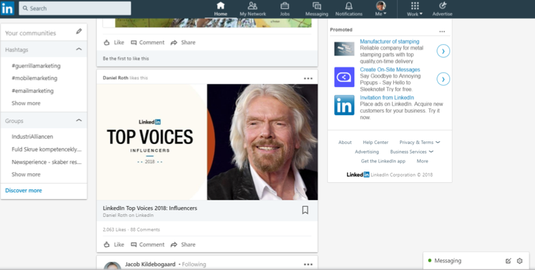Open the My Network icon
The image size is (535, 270).
(252, 6)
